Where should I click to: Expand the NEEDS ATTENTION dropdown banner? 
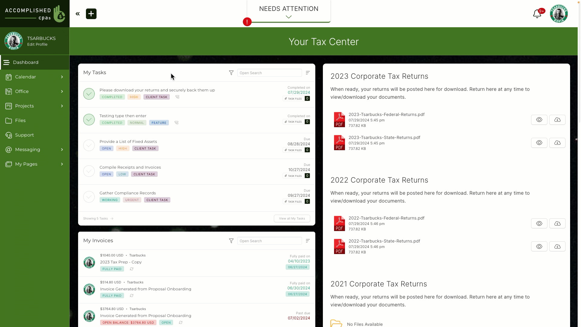289,17
